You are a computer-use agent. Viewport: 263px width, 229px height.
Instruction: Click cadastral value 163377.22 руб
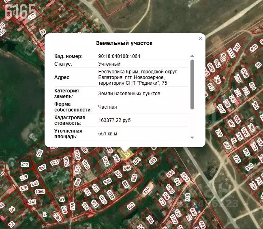click(x=114, y=120)
